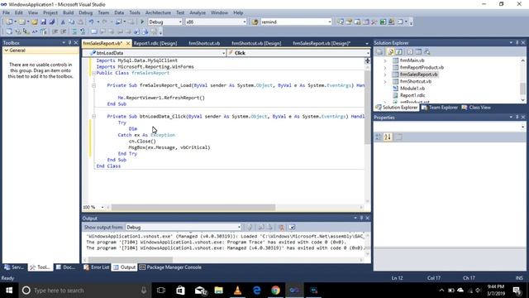
Task: Expand the frmShortcut.vb tree node
Action: point(385,81)
